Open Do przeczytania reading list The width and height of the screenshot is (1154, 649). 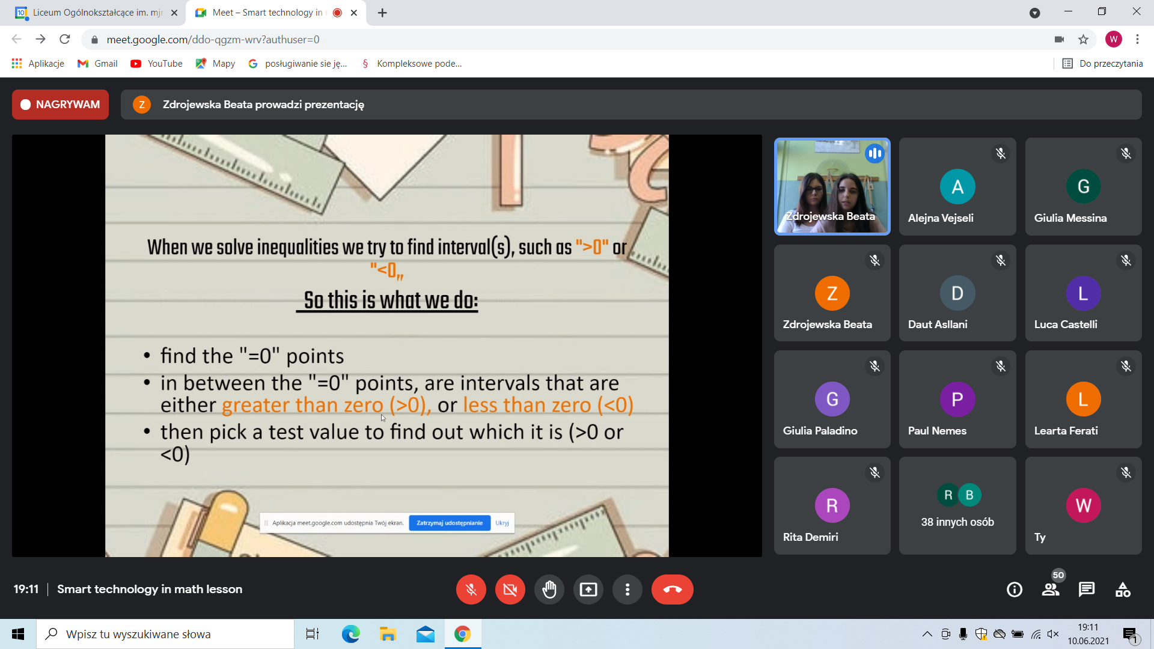1102,64
